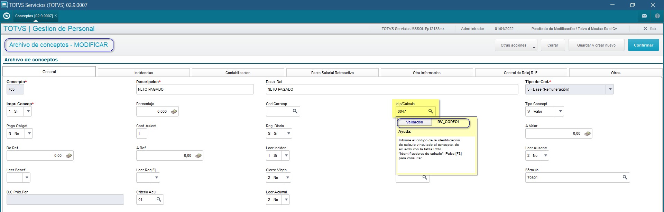
Task: Click calculator icon next to A Ref.
Action: 198,155
